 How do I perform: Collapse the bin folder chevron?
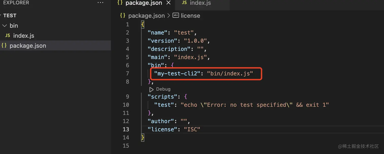[x=5, y=26]
